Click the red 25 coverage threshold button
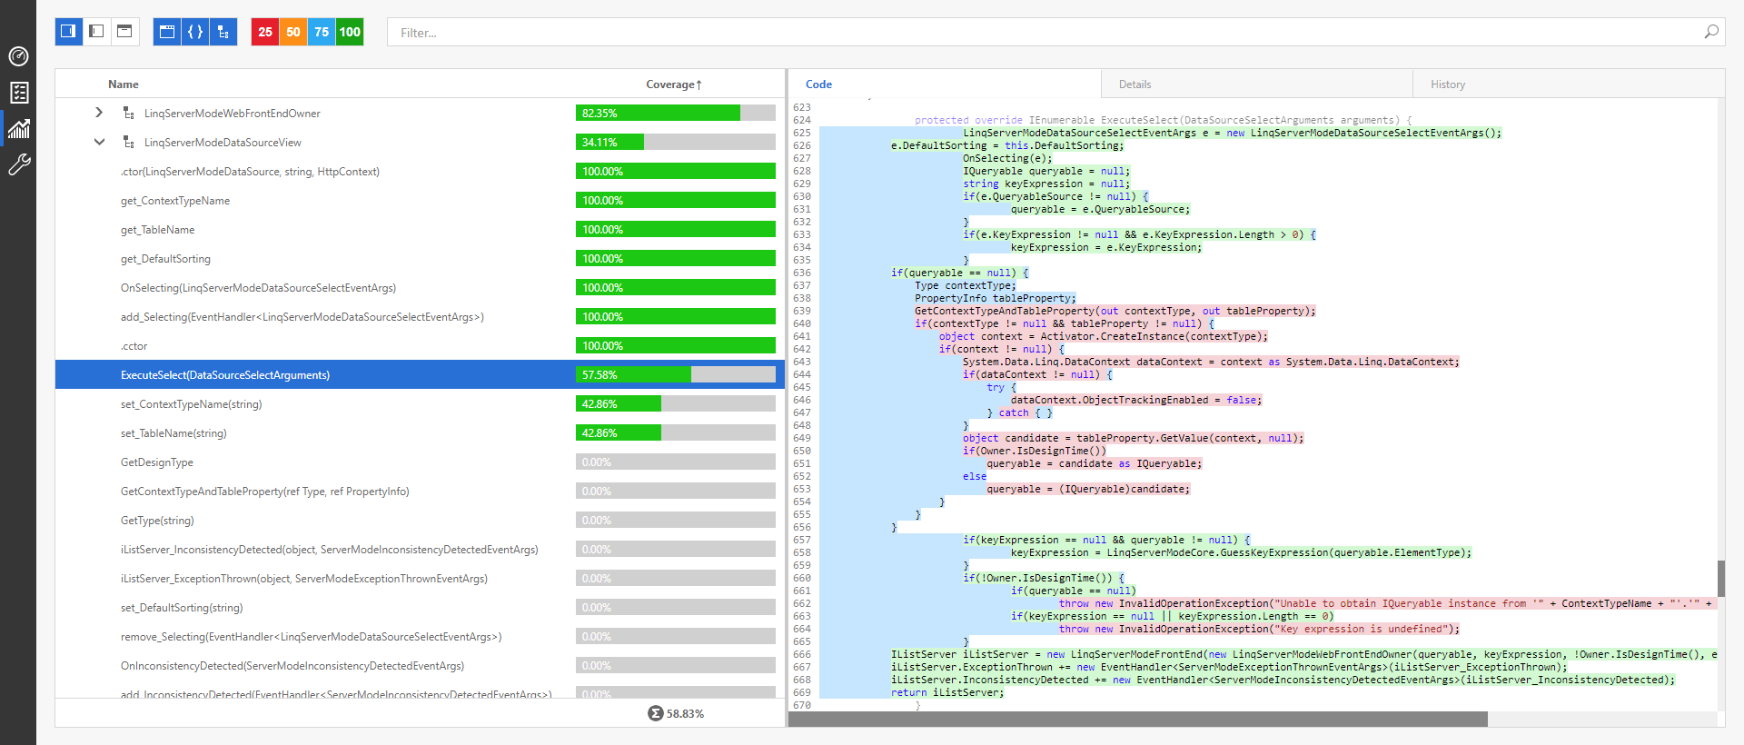This screenshot has width=1744, height=745. pyautogui.click(x=265, y=32)
